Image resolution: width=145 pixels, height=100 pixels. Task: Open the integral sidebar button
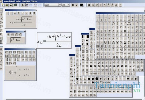(1, 30)
